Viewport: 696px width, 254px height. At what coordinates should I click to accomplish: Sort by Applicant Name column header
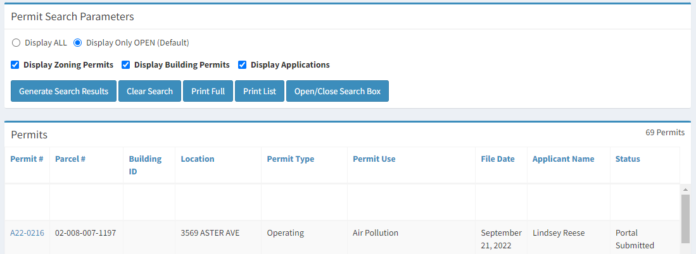tap(563, 159)
